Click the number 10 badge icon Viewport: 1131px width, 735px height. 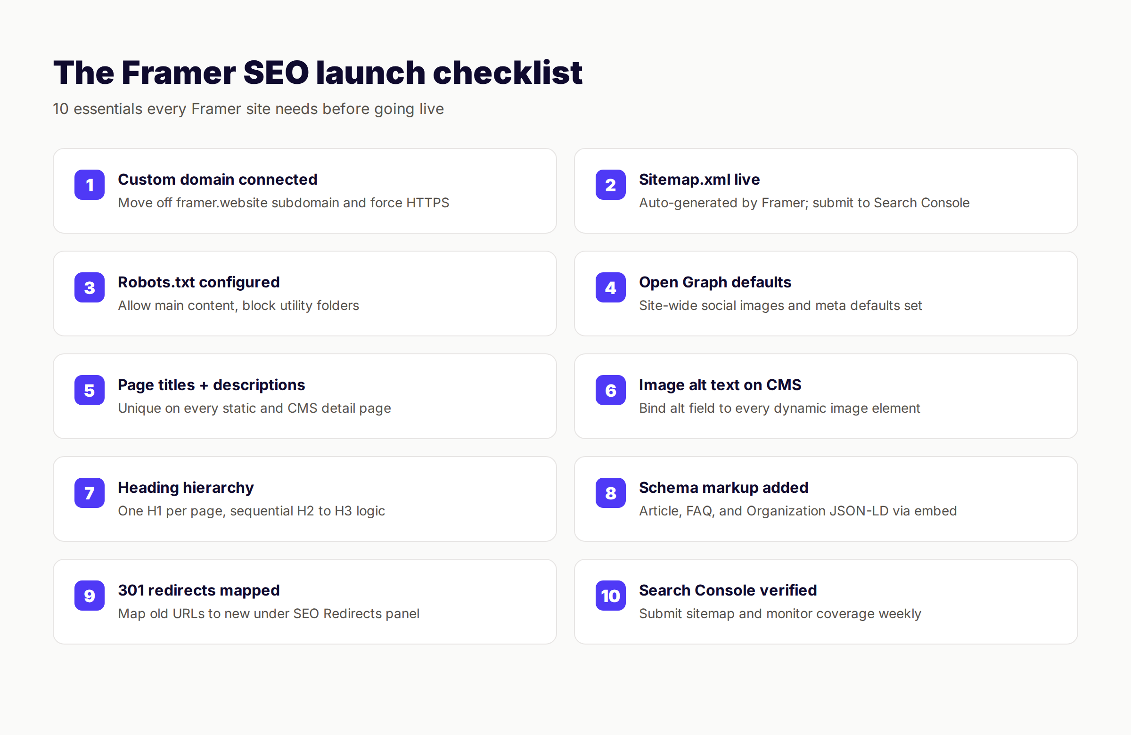611,596
